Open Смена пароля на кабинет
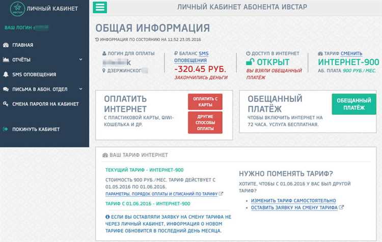Screen dimensions: 382x242 (44, 104)
